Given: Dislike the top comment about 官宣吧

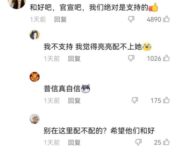Looking at the screenshot, I should pyautogui.click(x=131, y=19).
